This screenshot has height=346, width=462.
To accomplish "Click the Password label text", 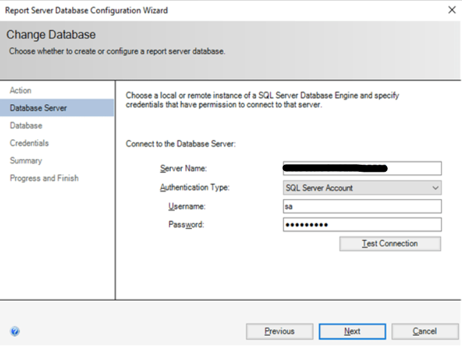I will pyautogui.click(x=186, y=225).
